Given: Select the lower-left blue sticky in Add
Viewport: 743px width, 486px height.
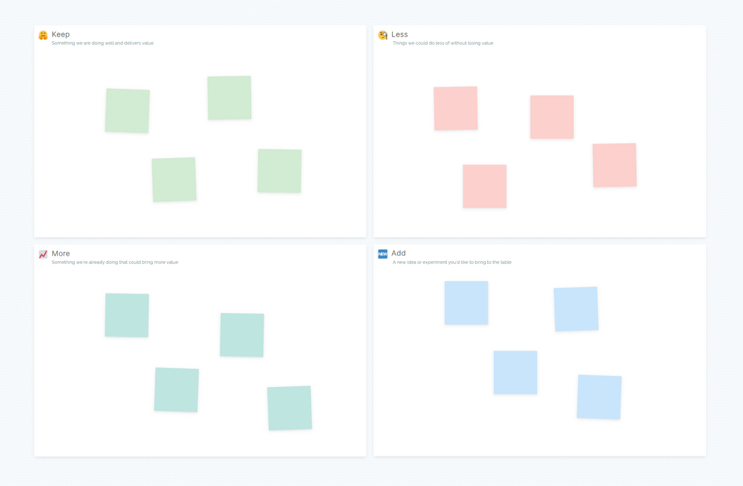Looking at the screenshot, I should tap(515, 372).
